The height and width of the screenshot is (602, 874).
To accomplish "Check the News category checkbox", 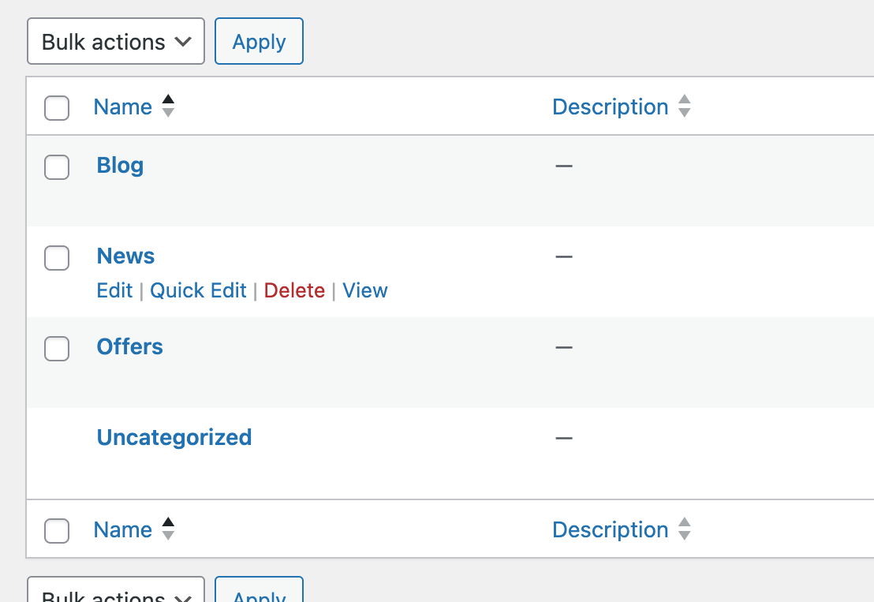I will click(x=57, y=258).
